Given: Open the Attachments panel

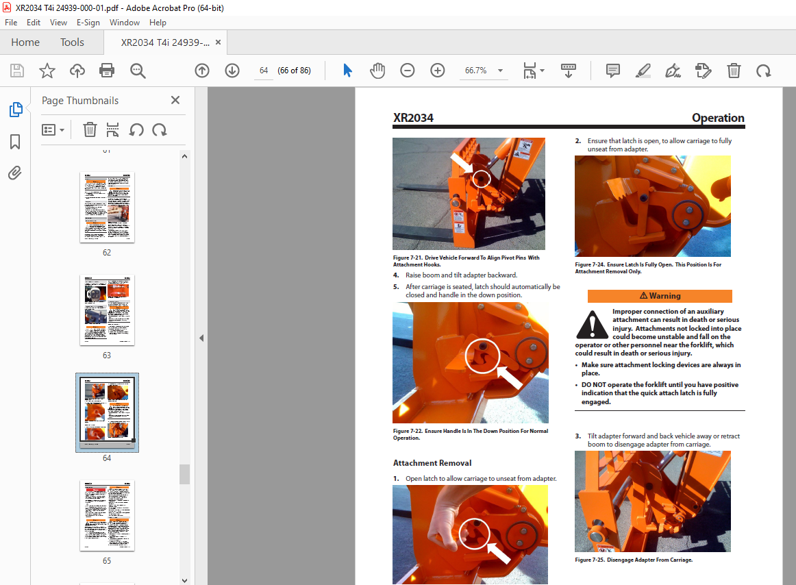Looking at the screenshot, I should pyautogui.click(x=15, y=174).
